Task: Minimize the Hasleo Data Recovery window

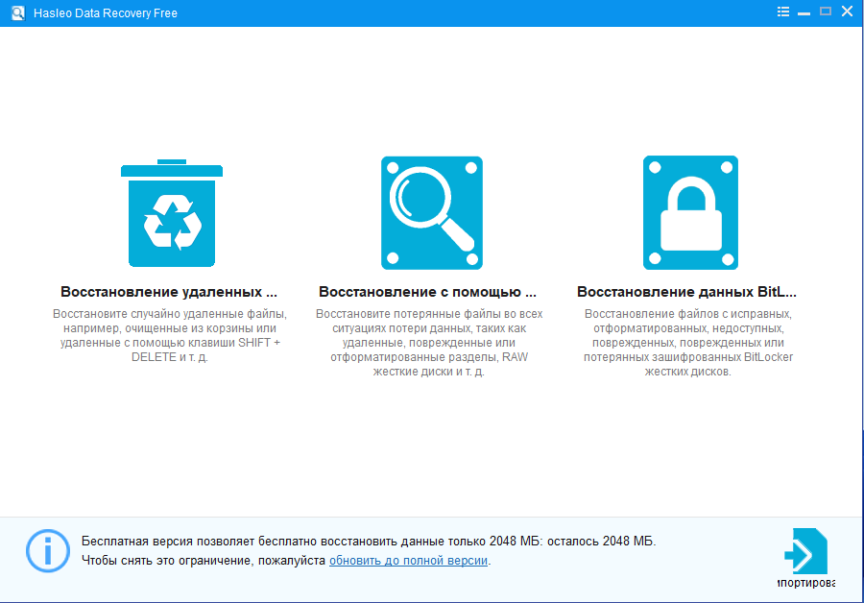Action: pos(804,12)
